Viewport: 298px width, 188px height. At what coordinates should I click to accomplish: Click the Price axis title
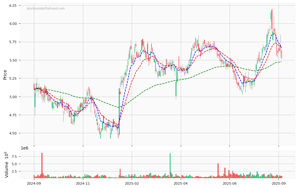point(5,75)
